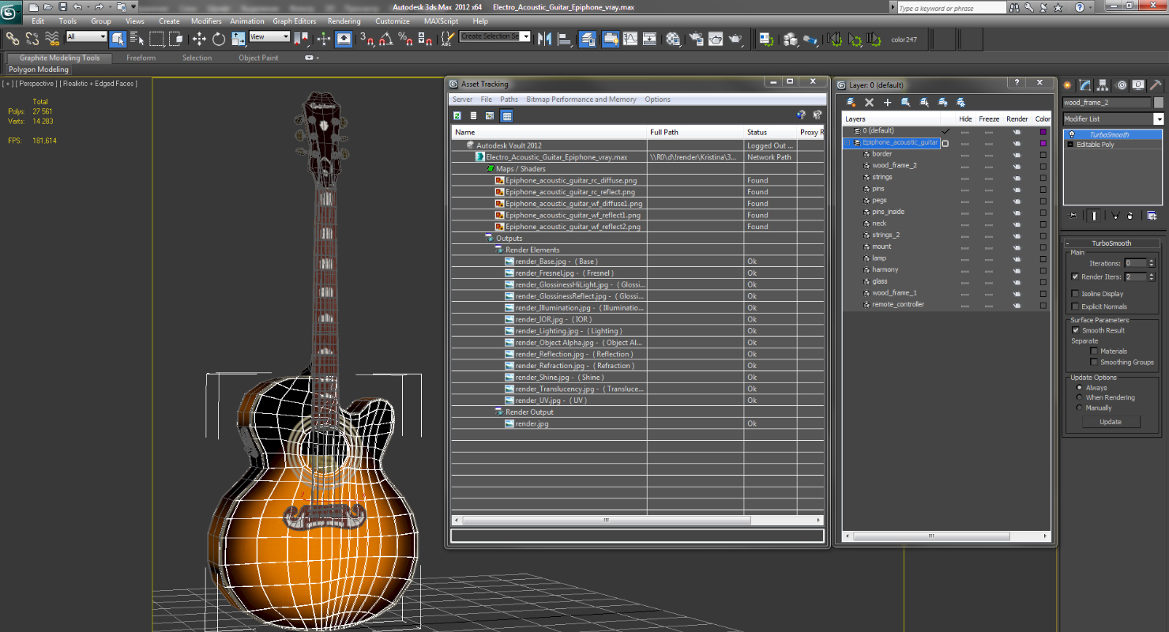This screenshot has width=1169, height=632.
Task: Click object color swatch beside wood_frame_2 name
Action: pos(1159,103)
